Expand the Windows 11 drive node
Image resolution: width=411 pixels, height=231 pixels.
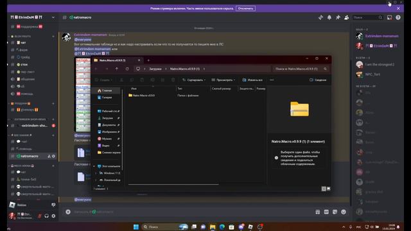point(96,173)
